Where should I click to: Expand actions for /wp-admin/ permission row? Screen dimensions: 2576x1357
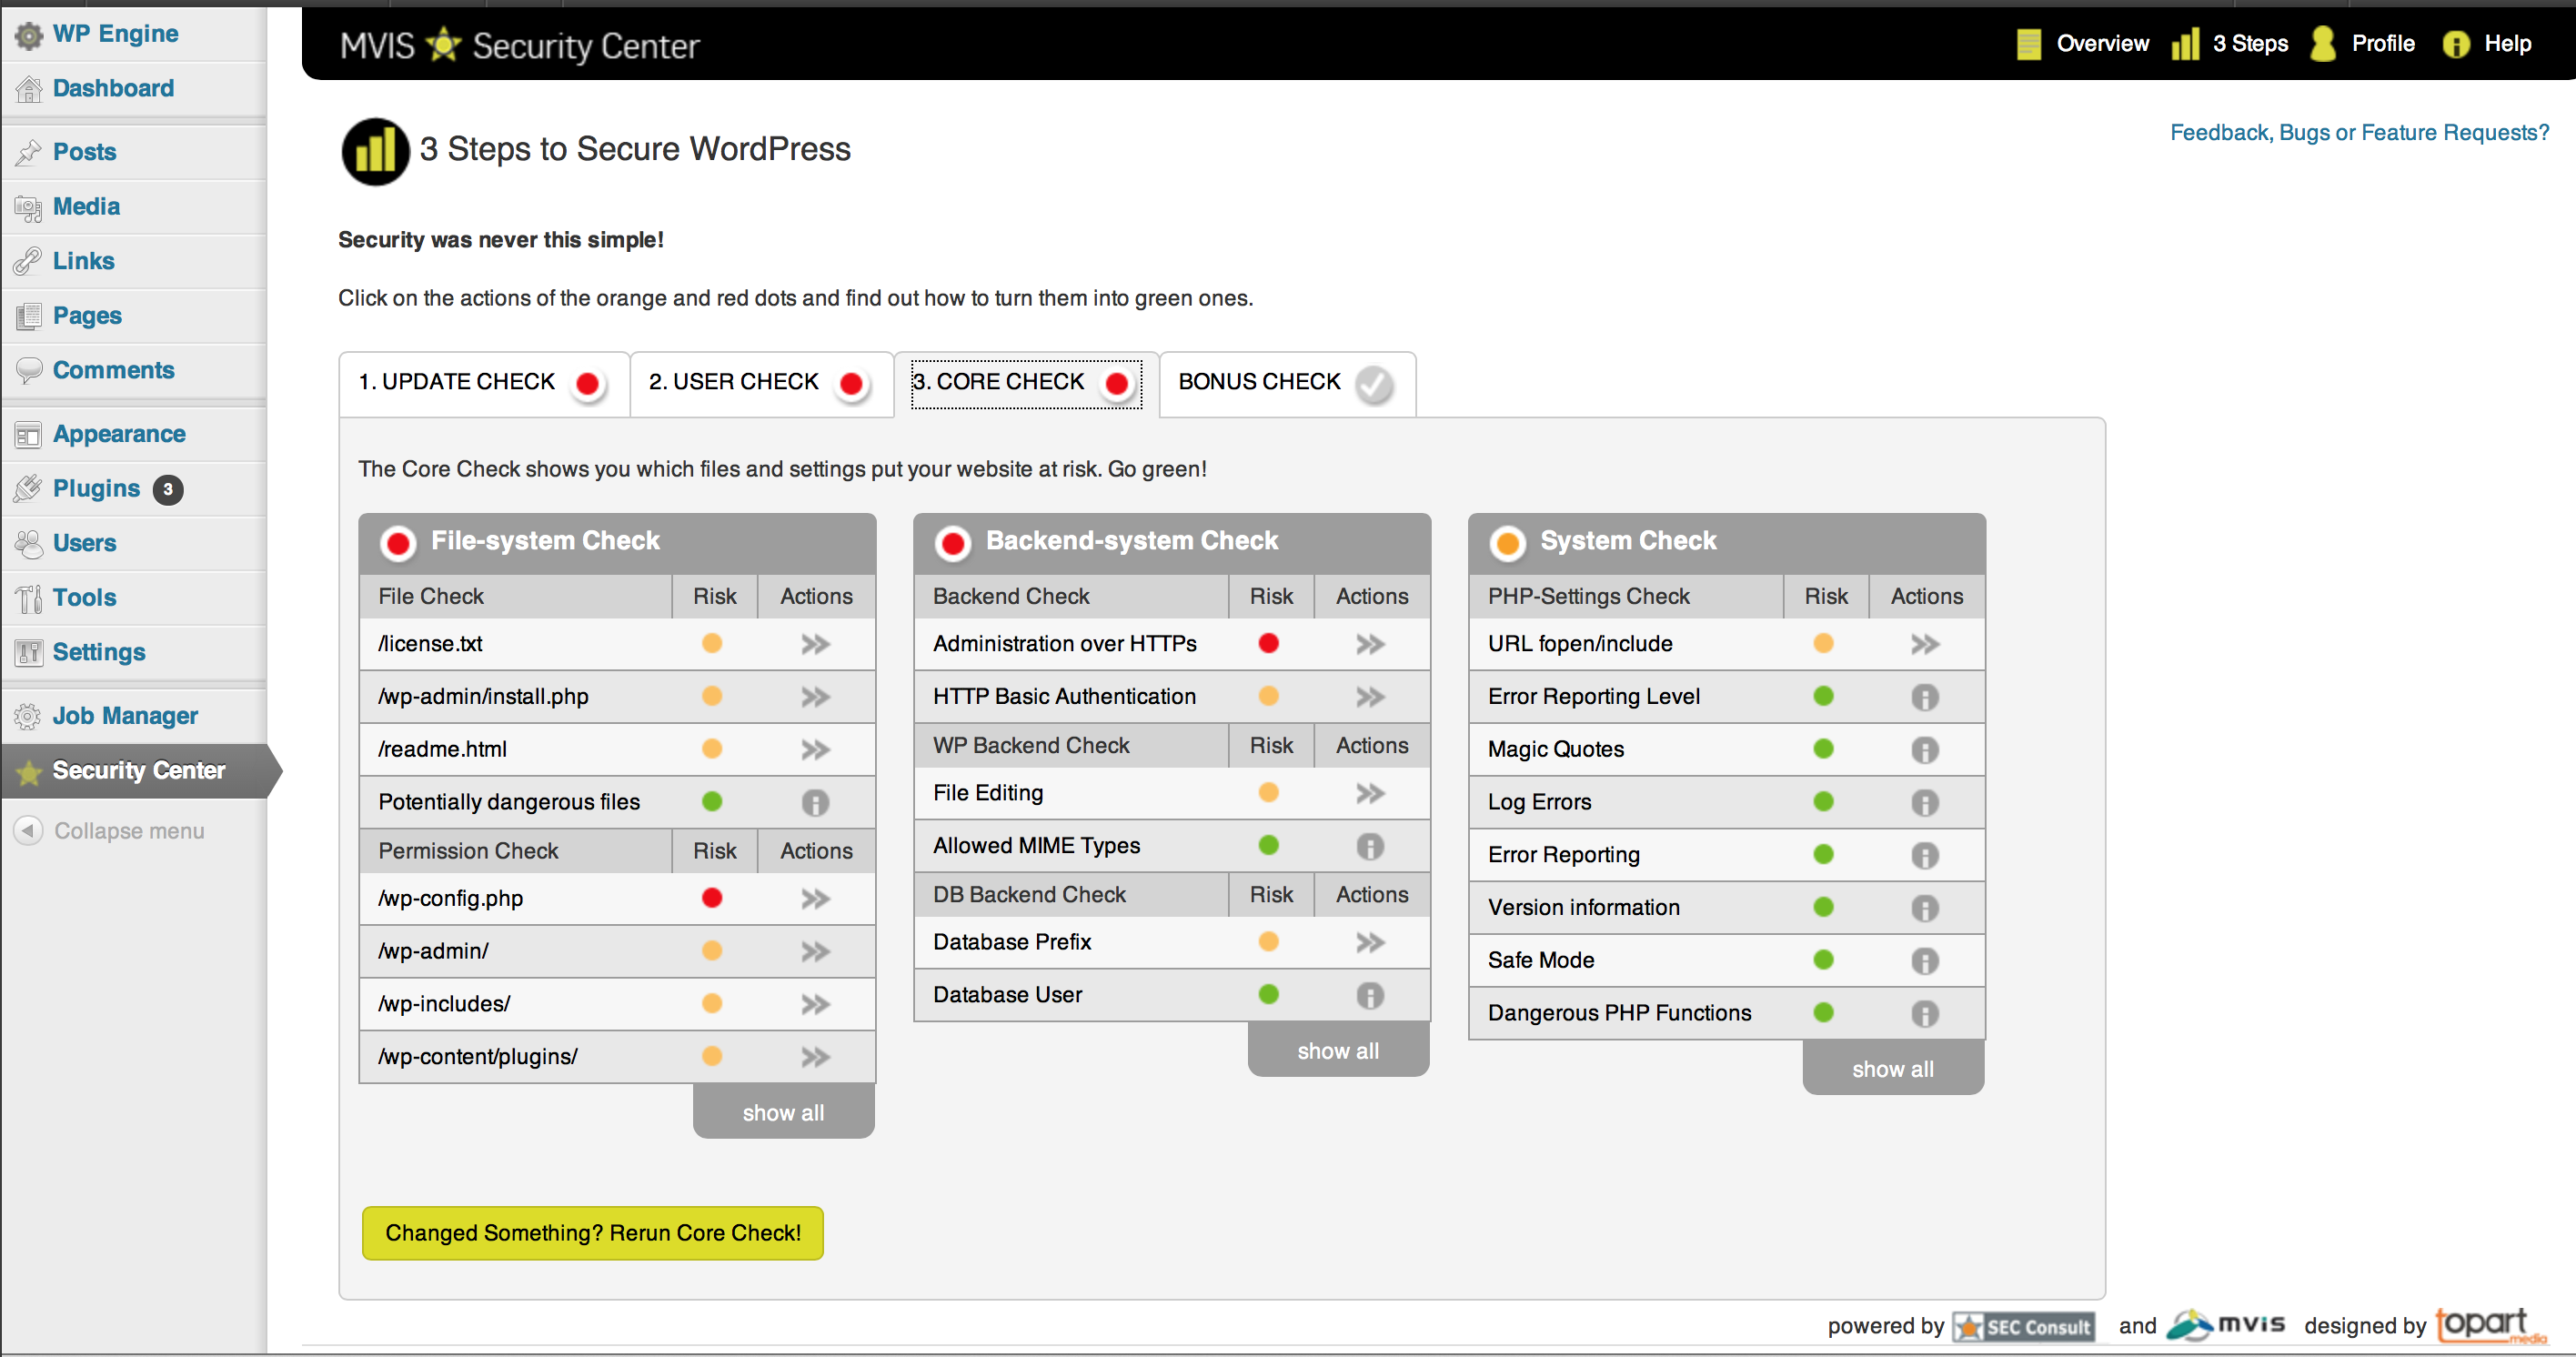[x=815, y=951]
